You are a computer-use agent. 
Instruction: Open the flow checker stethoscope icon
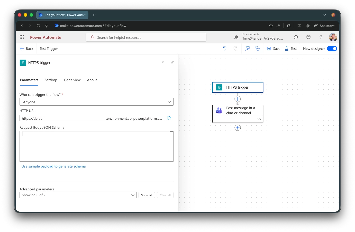[258, 49]
